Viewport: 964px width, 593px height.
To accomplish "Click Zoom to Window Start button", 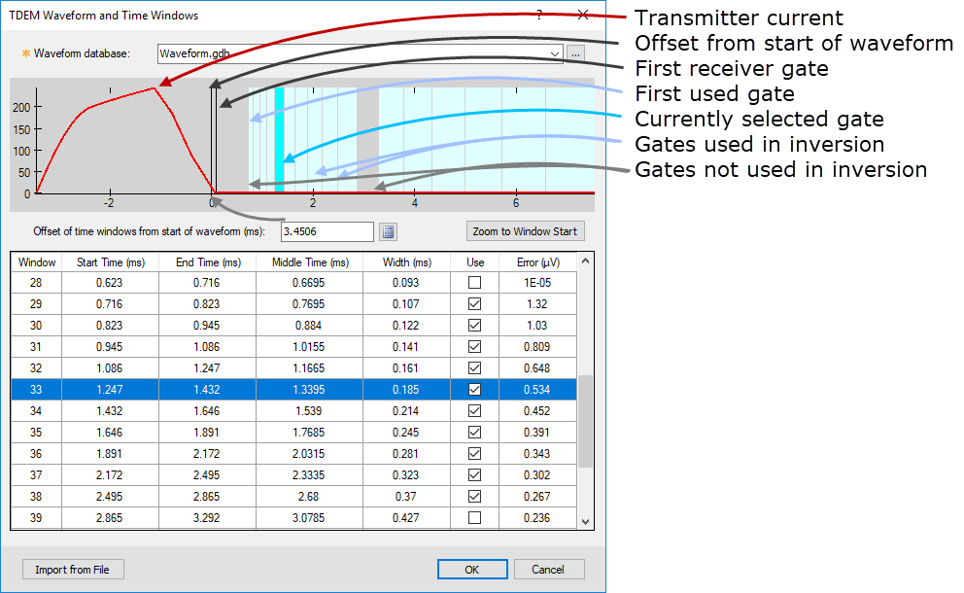I will pos(525,231).
